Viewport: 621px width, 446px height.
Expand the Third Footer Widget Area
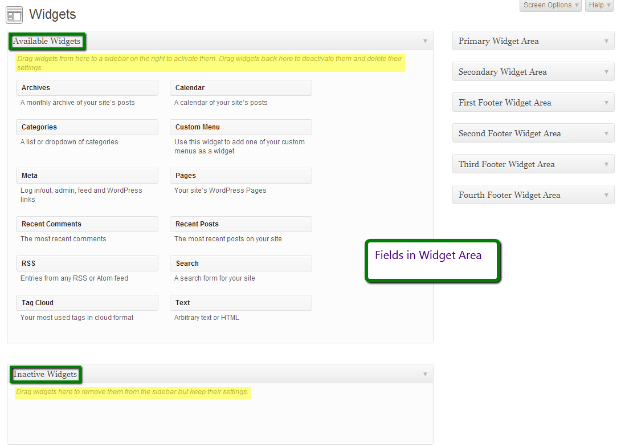coord(606,164)
